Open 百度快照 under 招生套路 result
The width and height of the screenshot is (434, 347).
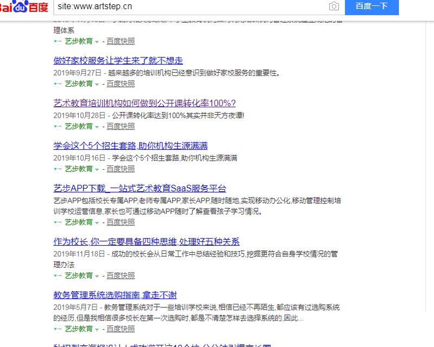tap(121, 169)
